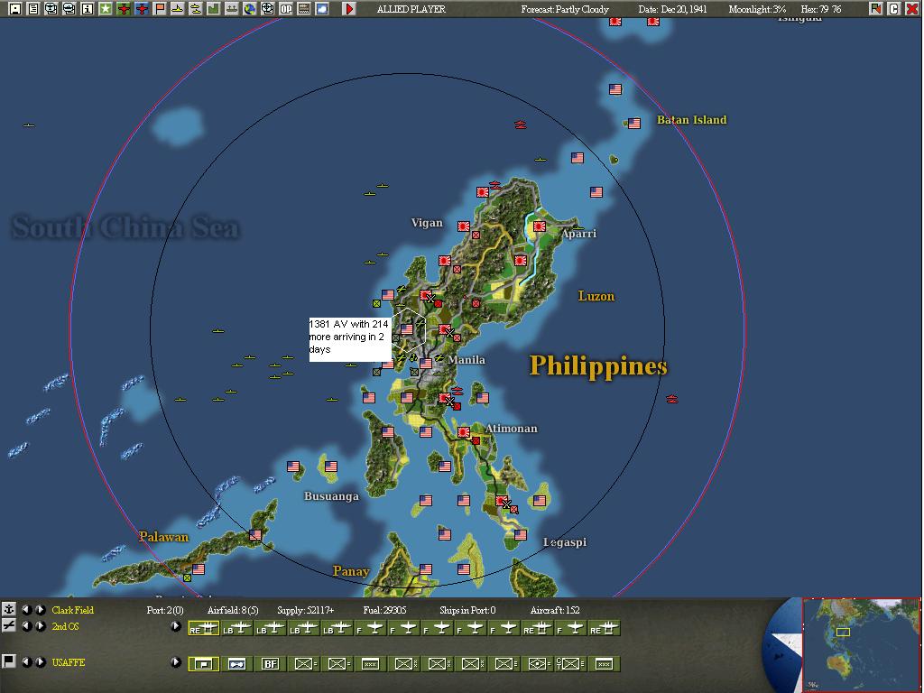Click the 'C' icon at top right
The image size is (924, 693).
pos(894,9)
